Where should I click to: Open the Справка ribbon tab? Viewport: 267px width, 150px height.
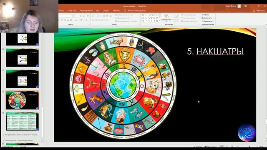106,10
